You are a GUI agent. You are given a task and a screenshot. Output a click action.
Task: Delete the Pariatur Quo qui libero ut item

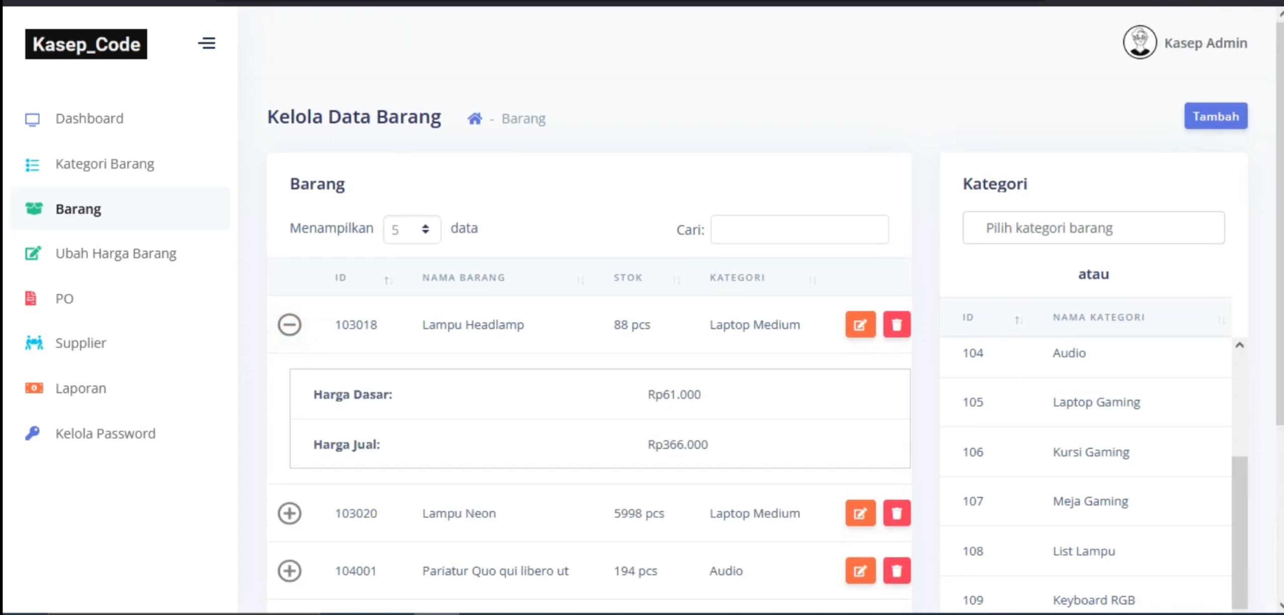(896, 571)
